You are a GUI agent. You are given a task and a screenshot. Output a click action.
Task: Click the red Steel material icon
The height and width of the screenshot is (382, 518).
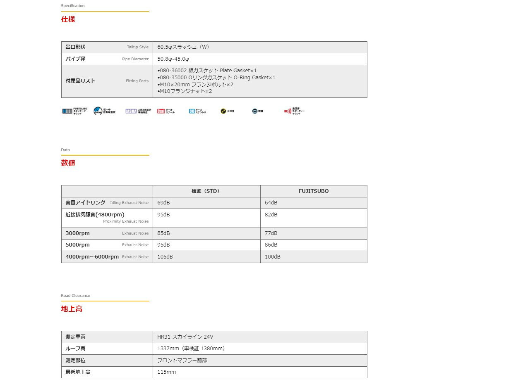click(x=166, y=111)
